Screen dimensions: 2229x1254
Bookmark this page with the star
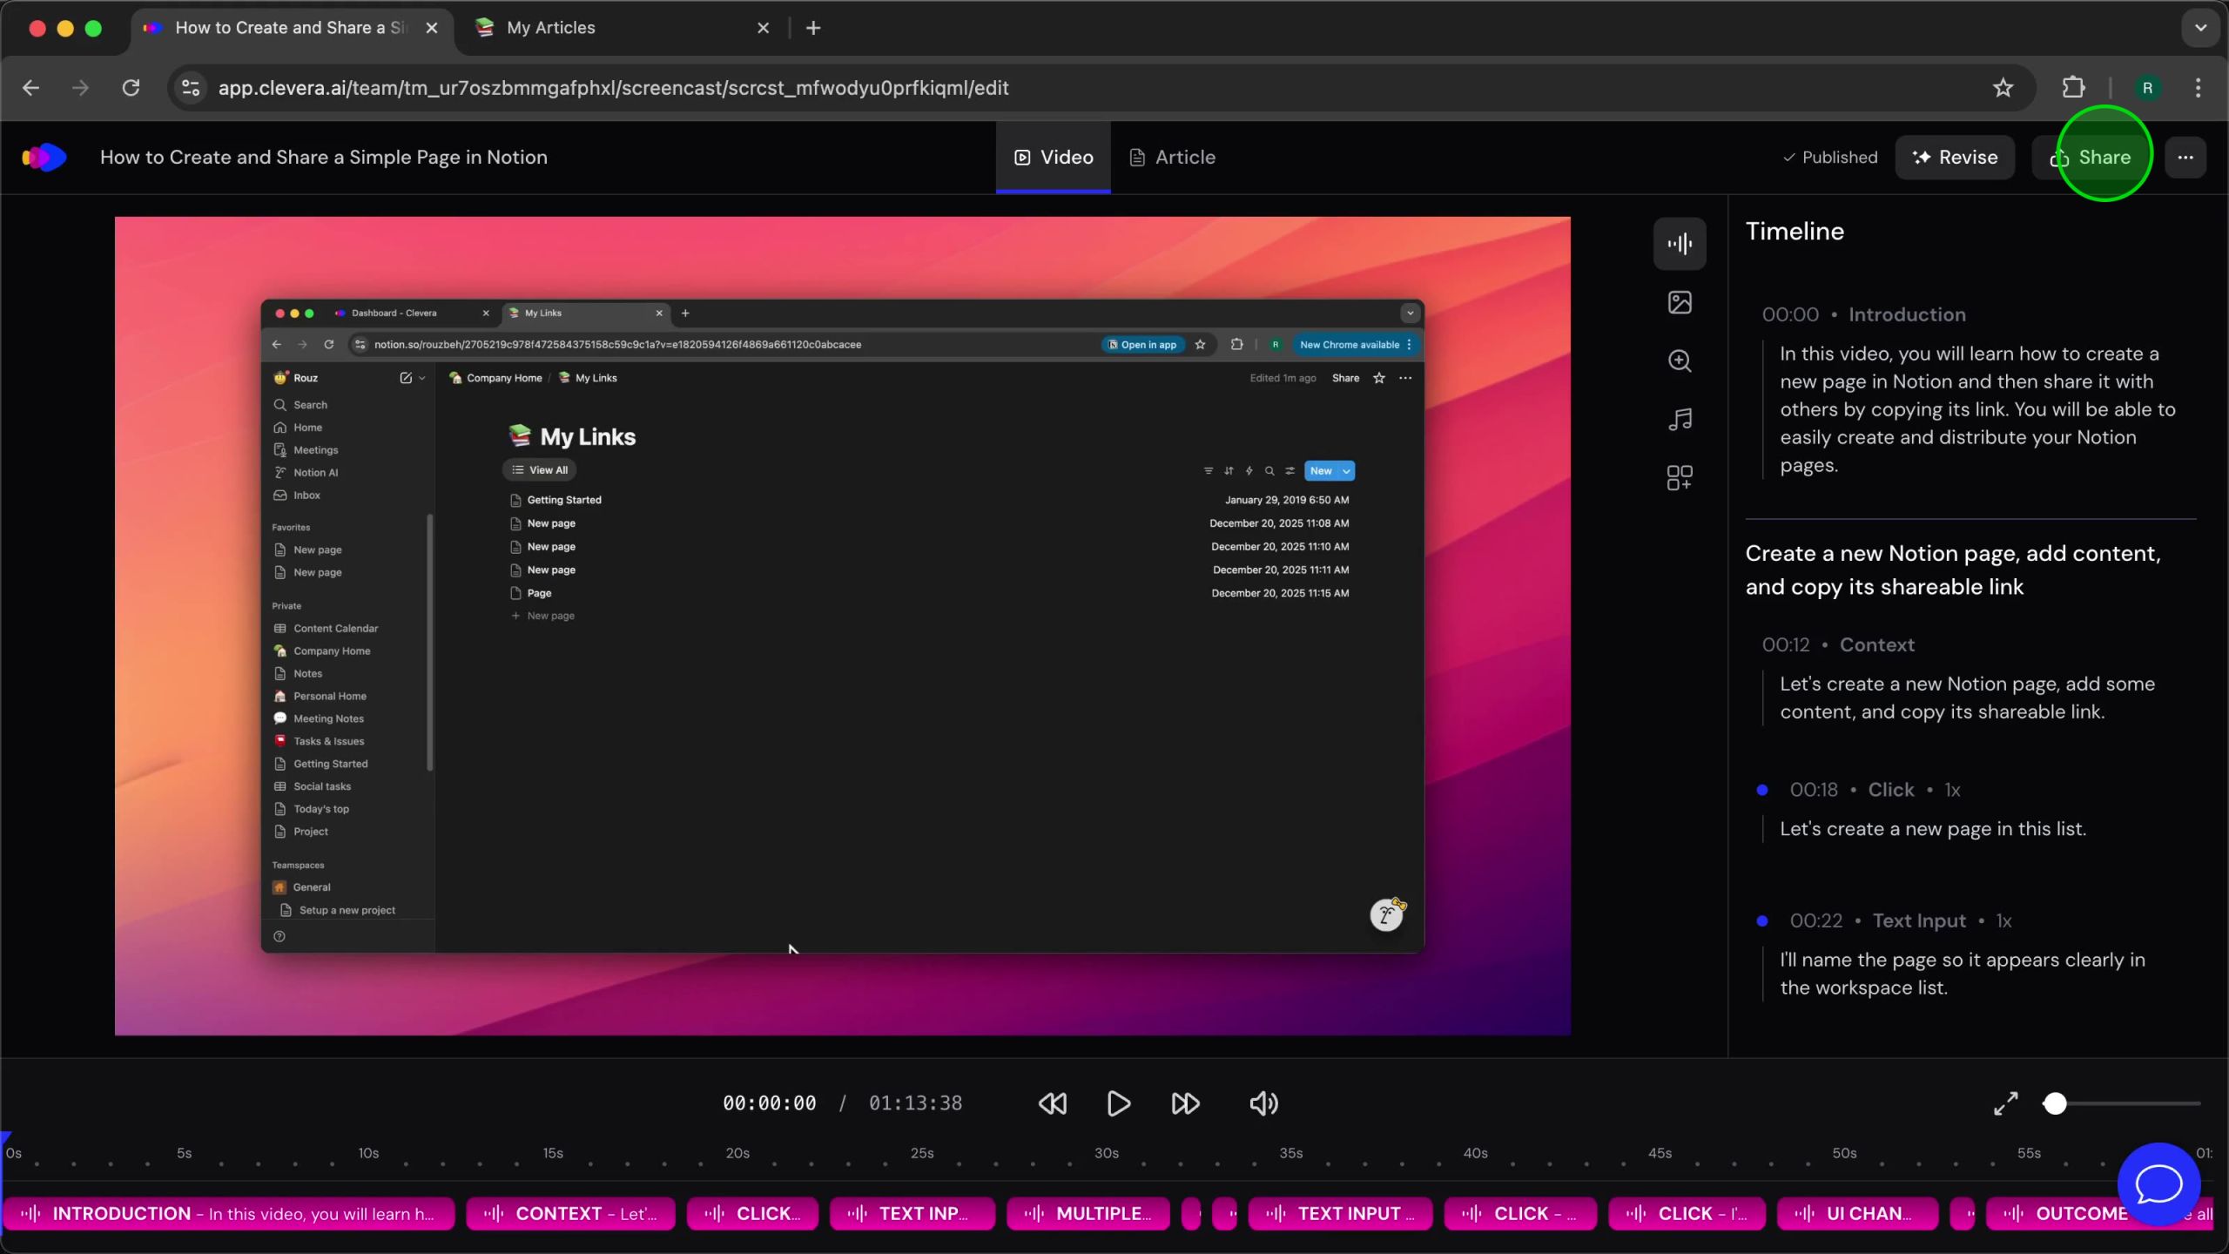tap(2003, 88)
